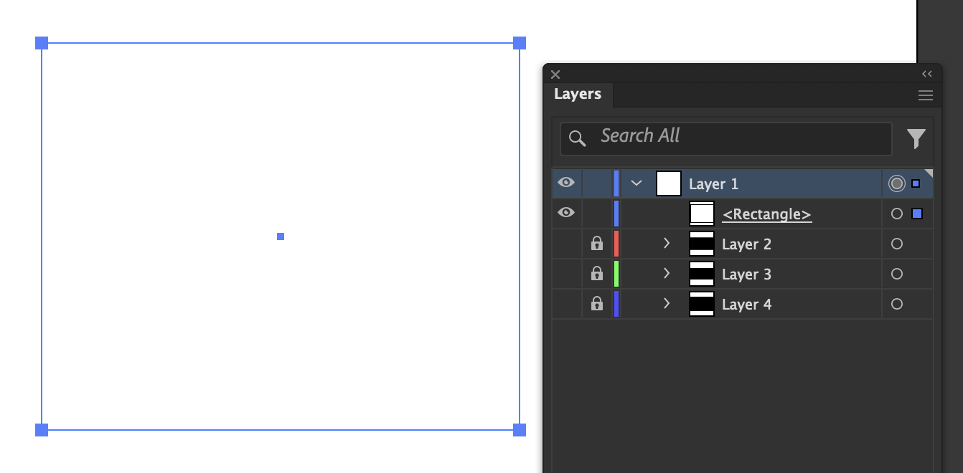Unlock Layer 3 via lock icon

596,274
